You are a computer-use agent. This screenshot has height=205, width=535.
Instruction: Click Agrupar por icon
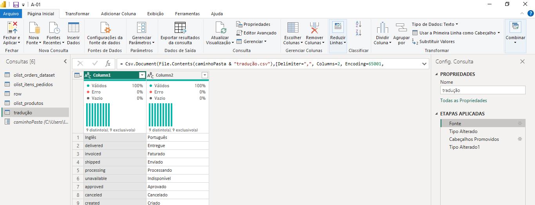pos(401,28)
